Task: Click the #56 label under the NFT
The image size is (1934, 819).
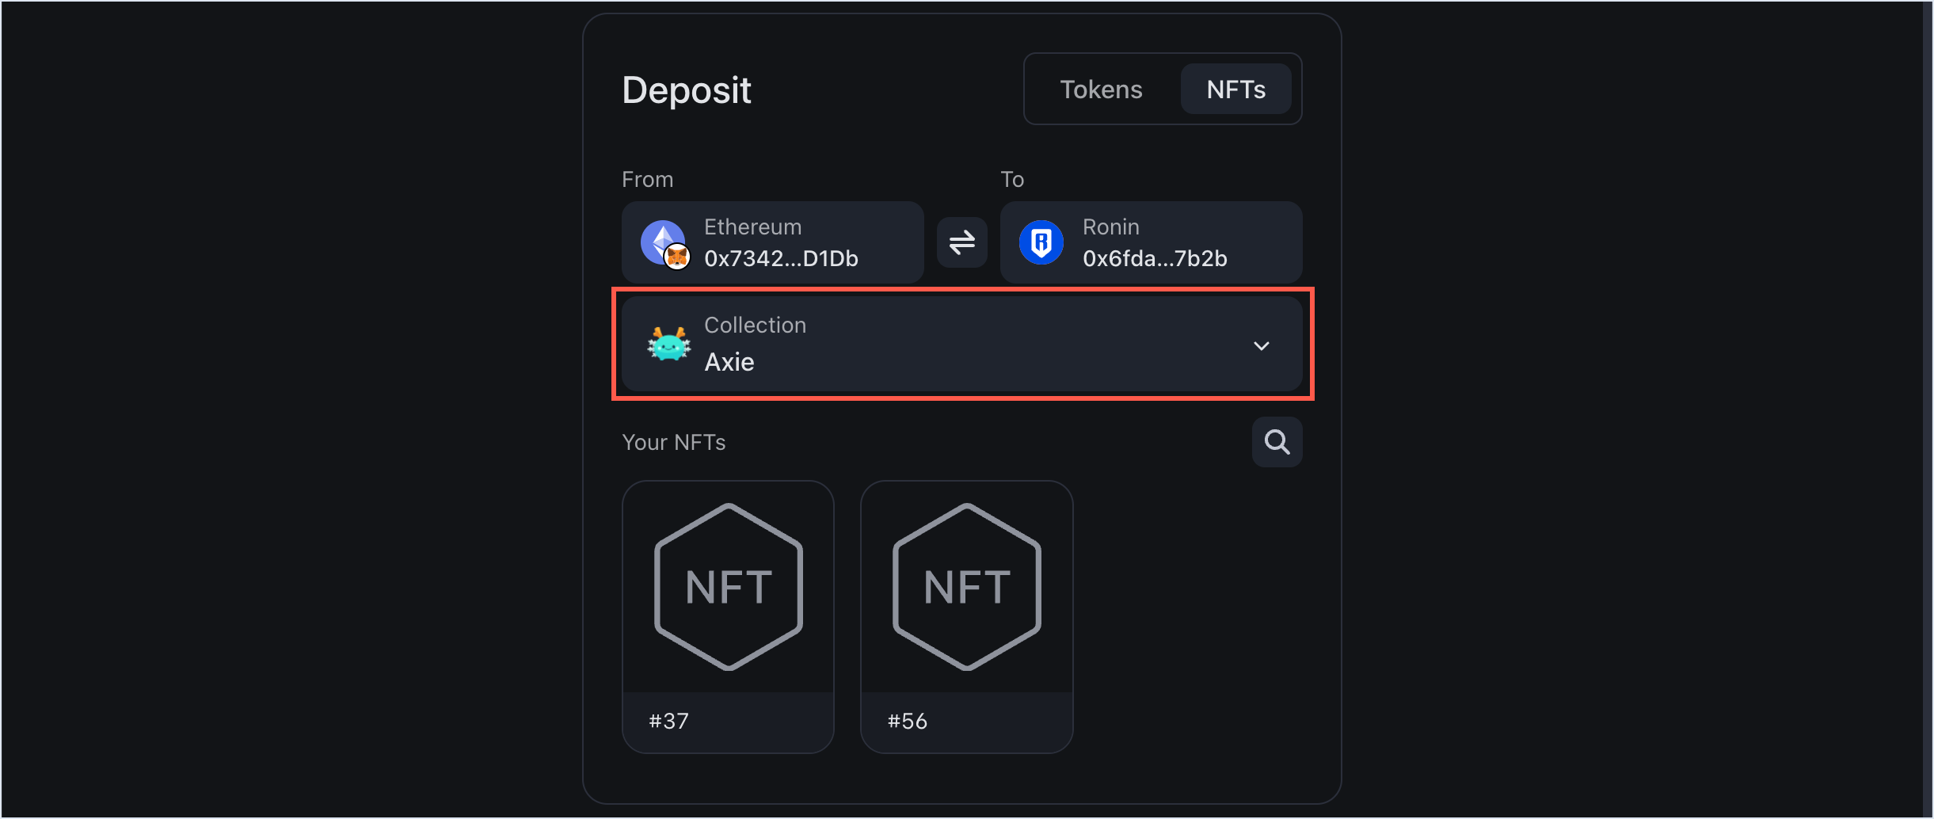Action: (x=907, y=722)
